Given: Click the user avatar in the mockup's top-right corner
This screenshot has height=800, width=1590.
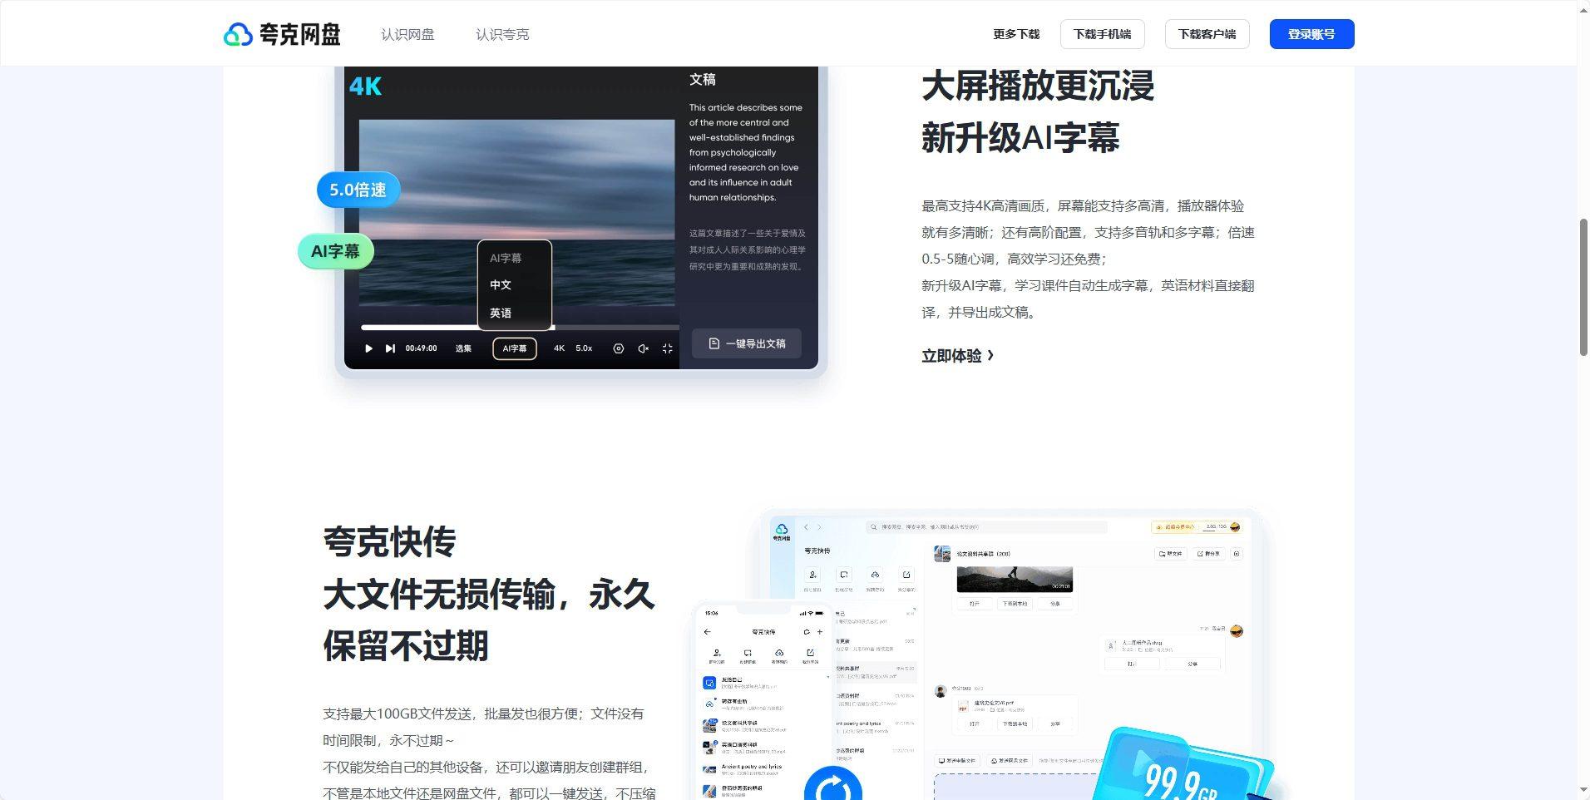Looking at the screenshot, I should [1237, 526].
